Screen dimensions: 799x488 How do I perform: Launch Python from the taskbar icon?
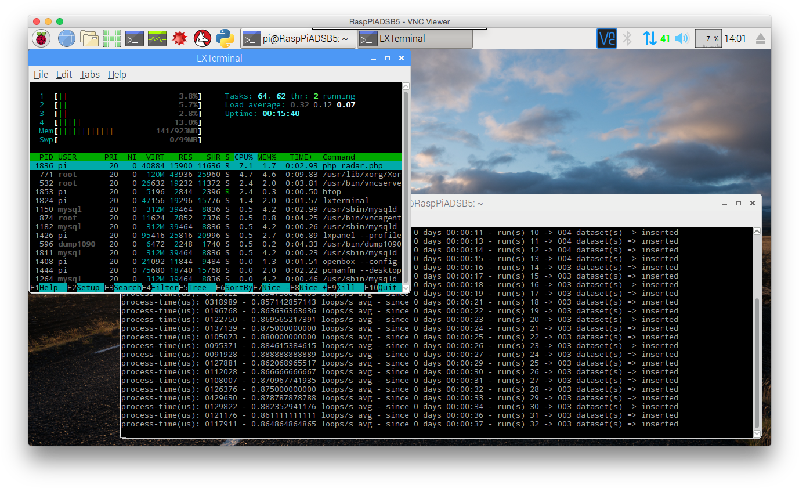tap(226, 38)
